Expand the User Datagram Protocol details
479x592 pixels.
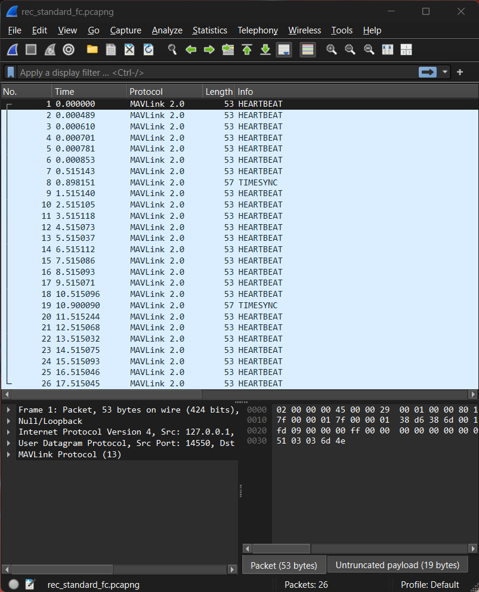click(9, 443)
